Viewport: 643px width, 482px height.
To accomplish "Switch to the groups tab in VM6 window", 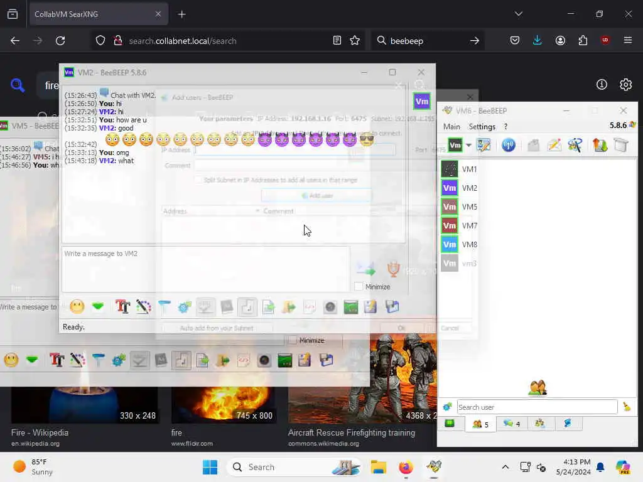I will coord(539,424).
